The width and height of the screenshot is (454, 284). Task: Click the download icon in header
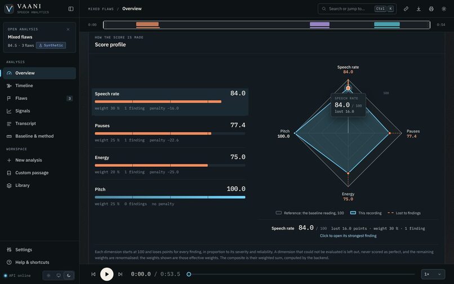[419, 9]
